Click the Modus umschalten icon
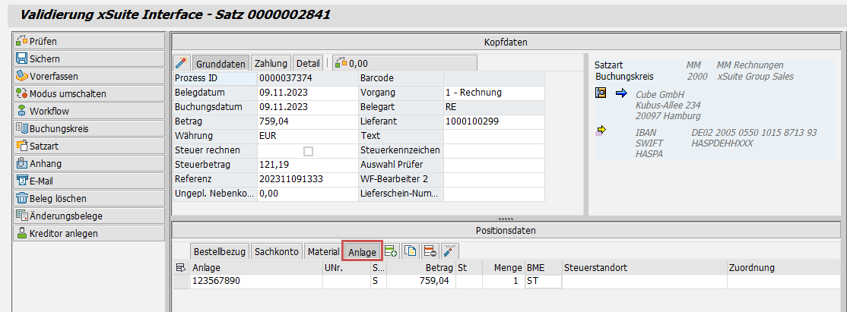The height and width of the screenshot is (312, 847). pyautogui.click(x=21, y=93)
